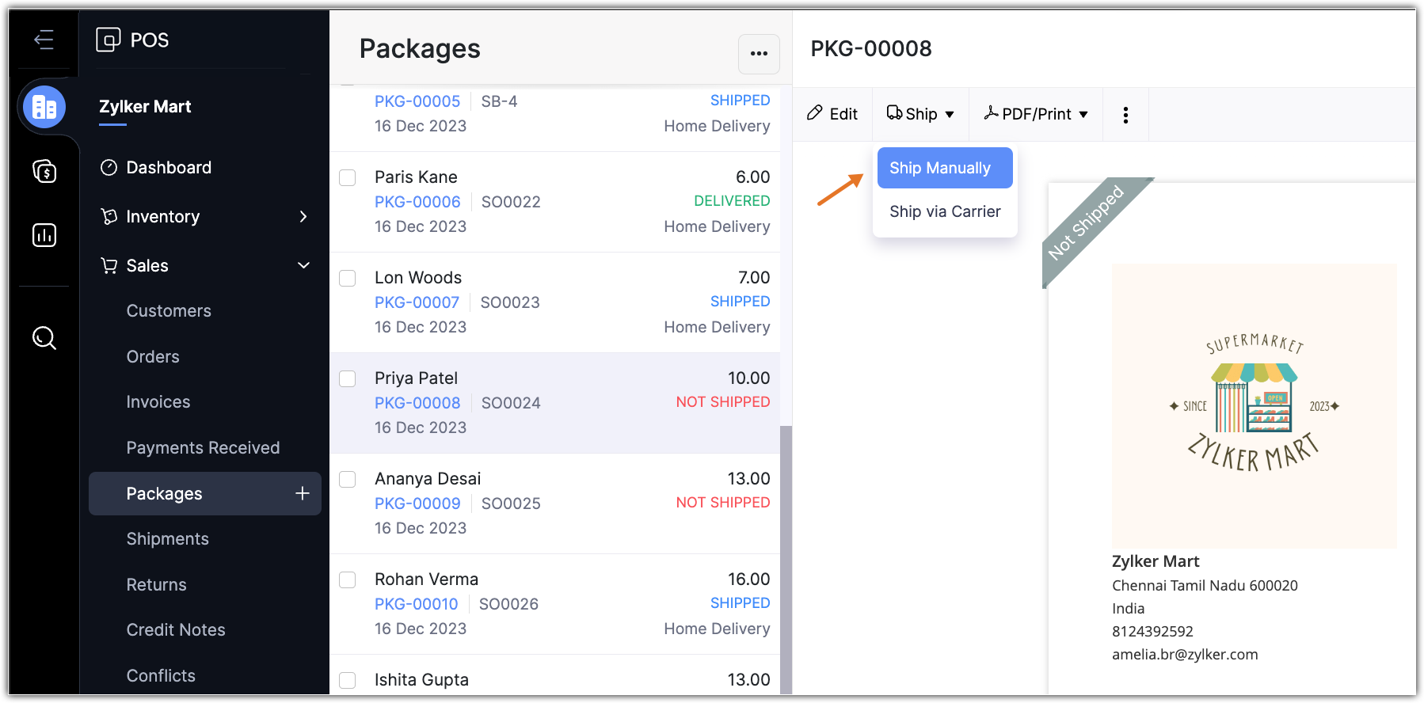Check the Ananya Desai package checkbox

(x=348, y=479)
